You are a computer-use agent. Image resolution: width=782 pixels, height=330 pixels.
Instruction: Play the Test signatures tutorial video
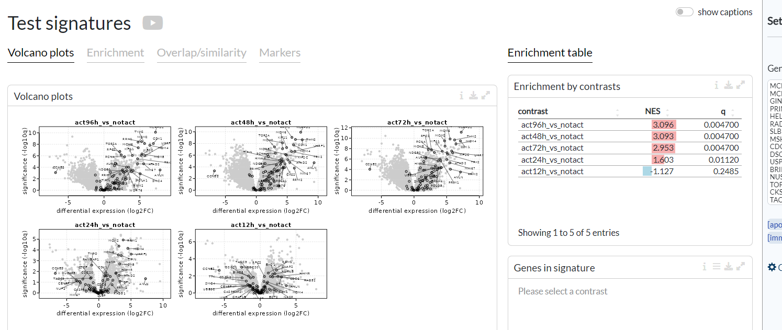click(x=152, y=22)
